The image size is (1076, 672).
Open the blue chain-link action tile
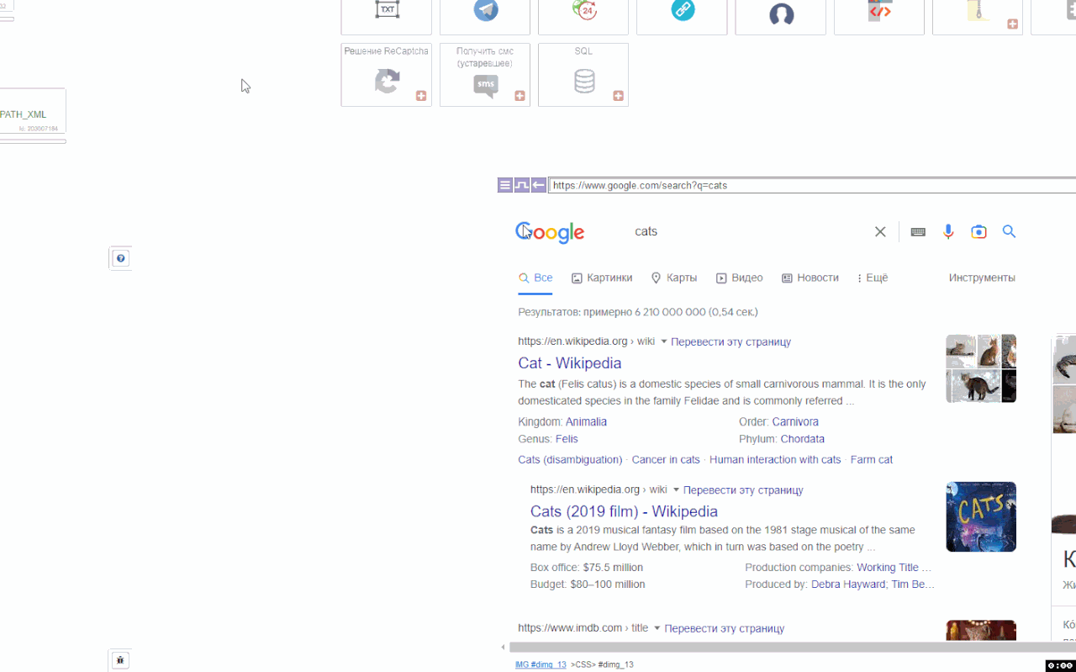[x=683, y=10]
